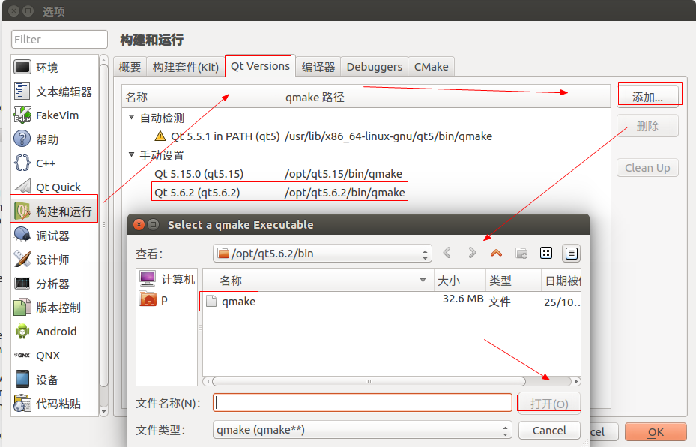Click the 类型 column header
696x447 pixels.
point(513,280)
